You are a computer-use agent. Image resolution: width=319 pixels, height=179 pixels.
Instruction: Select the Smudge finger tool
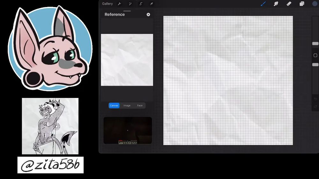pos(276,3)
